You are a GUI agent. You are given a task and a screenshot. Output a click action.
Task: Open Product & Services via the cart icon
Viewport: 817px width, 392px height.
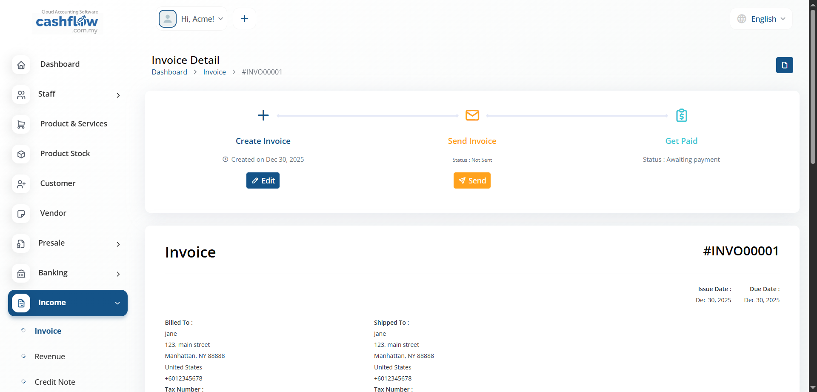21,124
